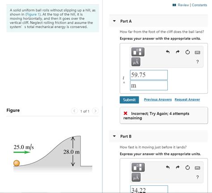Reset Part A answer field
Viewport: 212px width, 193px height.
[187, 52]
